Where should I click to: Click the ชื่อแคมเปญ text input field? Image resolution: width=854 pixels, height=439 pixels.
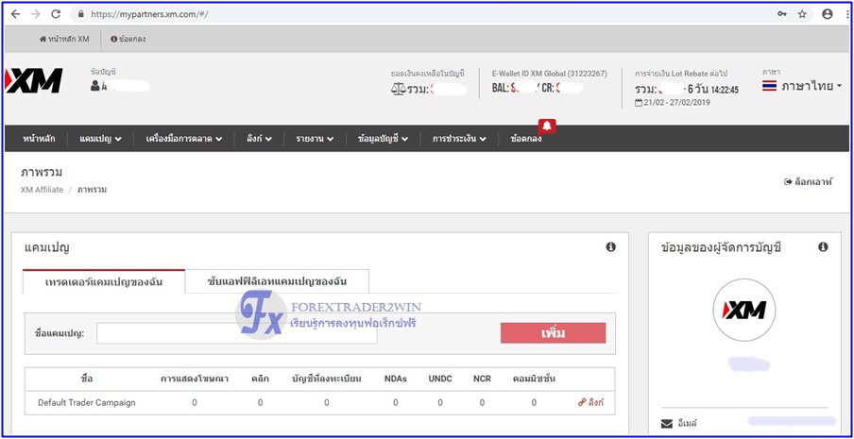click(236, 333)
